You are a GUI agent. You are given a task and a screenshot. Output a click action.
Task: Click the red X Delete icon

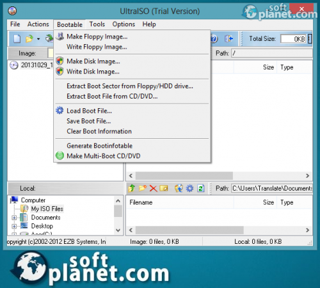pos(153,188)
